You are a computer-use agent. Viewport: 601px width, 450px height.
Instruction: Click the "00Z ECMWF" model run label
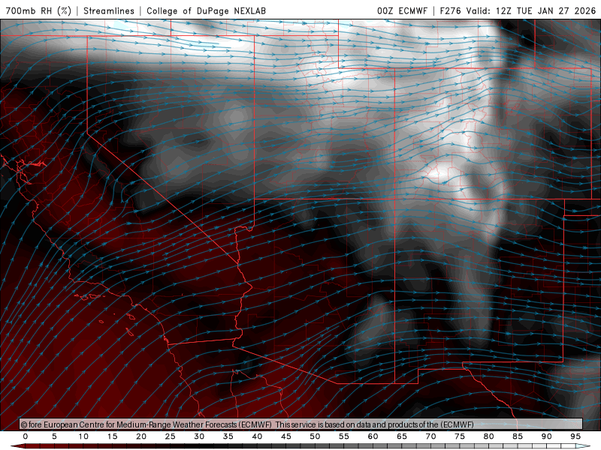(x=402, y=10)
